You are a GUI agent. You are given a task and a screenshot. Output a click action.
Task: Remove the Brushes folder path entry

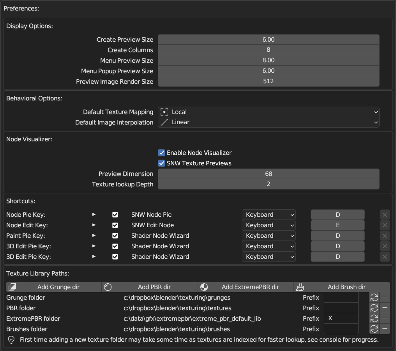tap(385, 329)
